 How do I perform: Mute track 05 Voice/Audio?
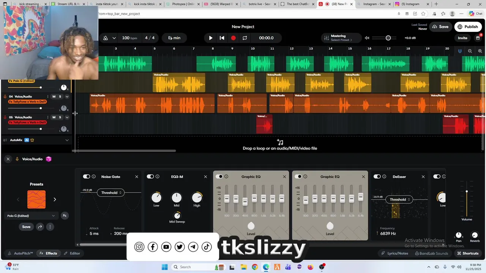click(x=54, y=118)
